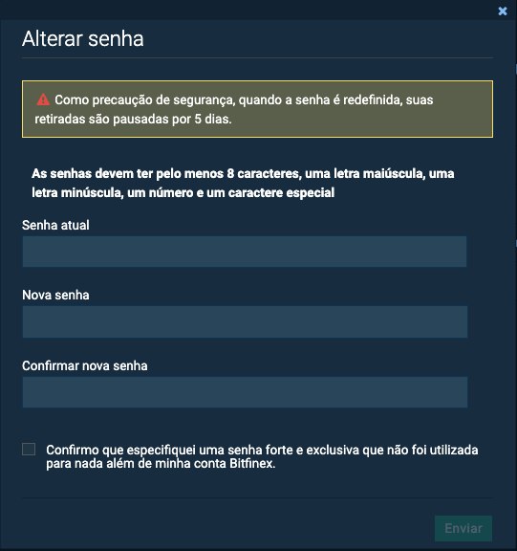Viewport: 517px width, 551px height.
Task: Close the Alterar senha dialog
Action: point(503,11)
